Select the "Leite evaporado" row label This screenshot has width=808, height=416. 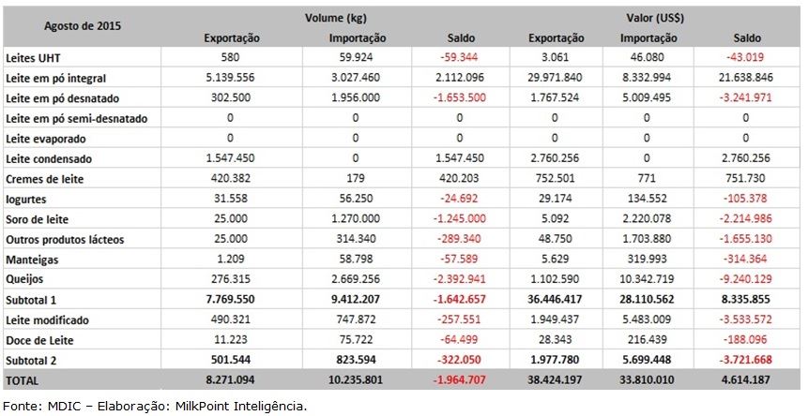click(x=45, y=139)
